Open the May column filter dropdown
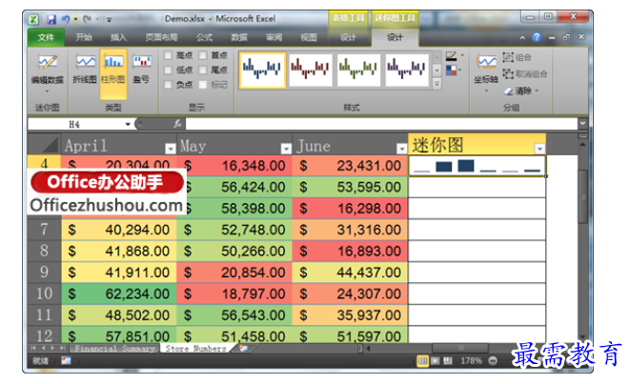This screenshot has height=384, width=630. (x=286, y=149)
